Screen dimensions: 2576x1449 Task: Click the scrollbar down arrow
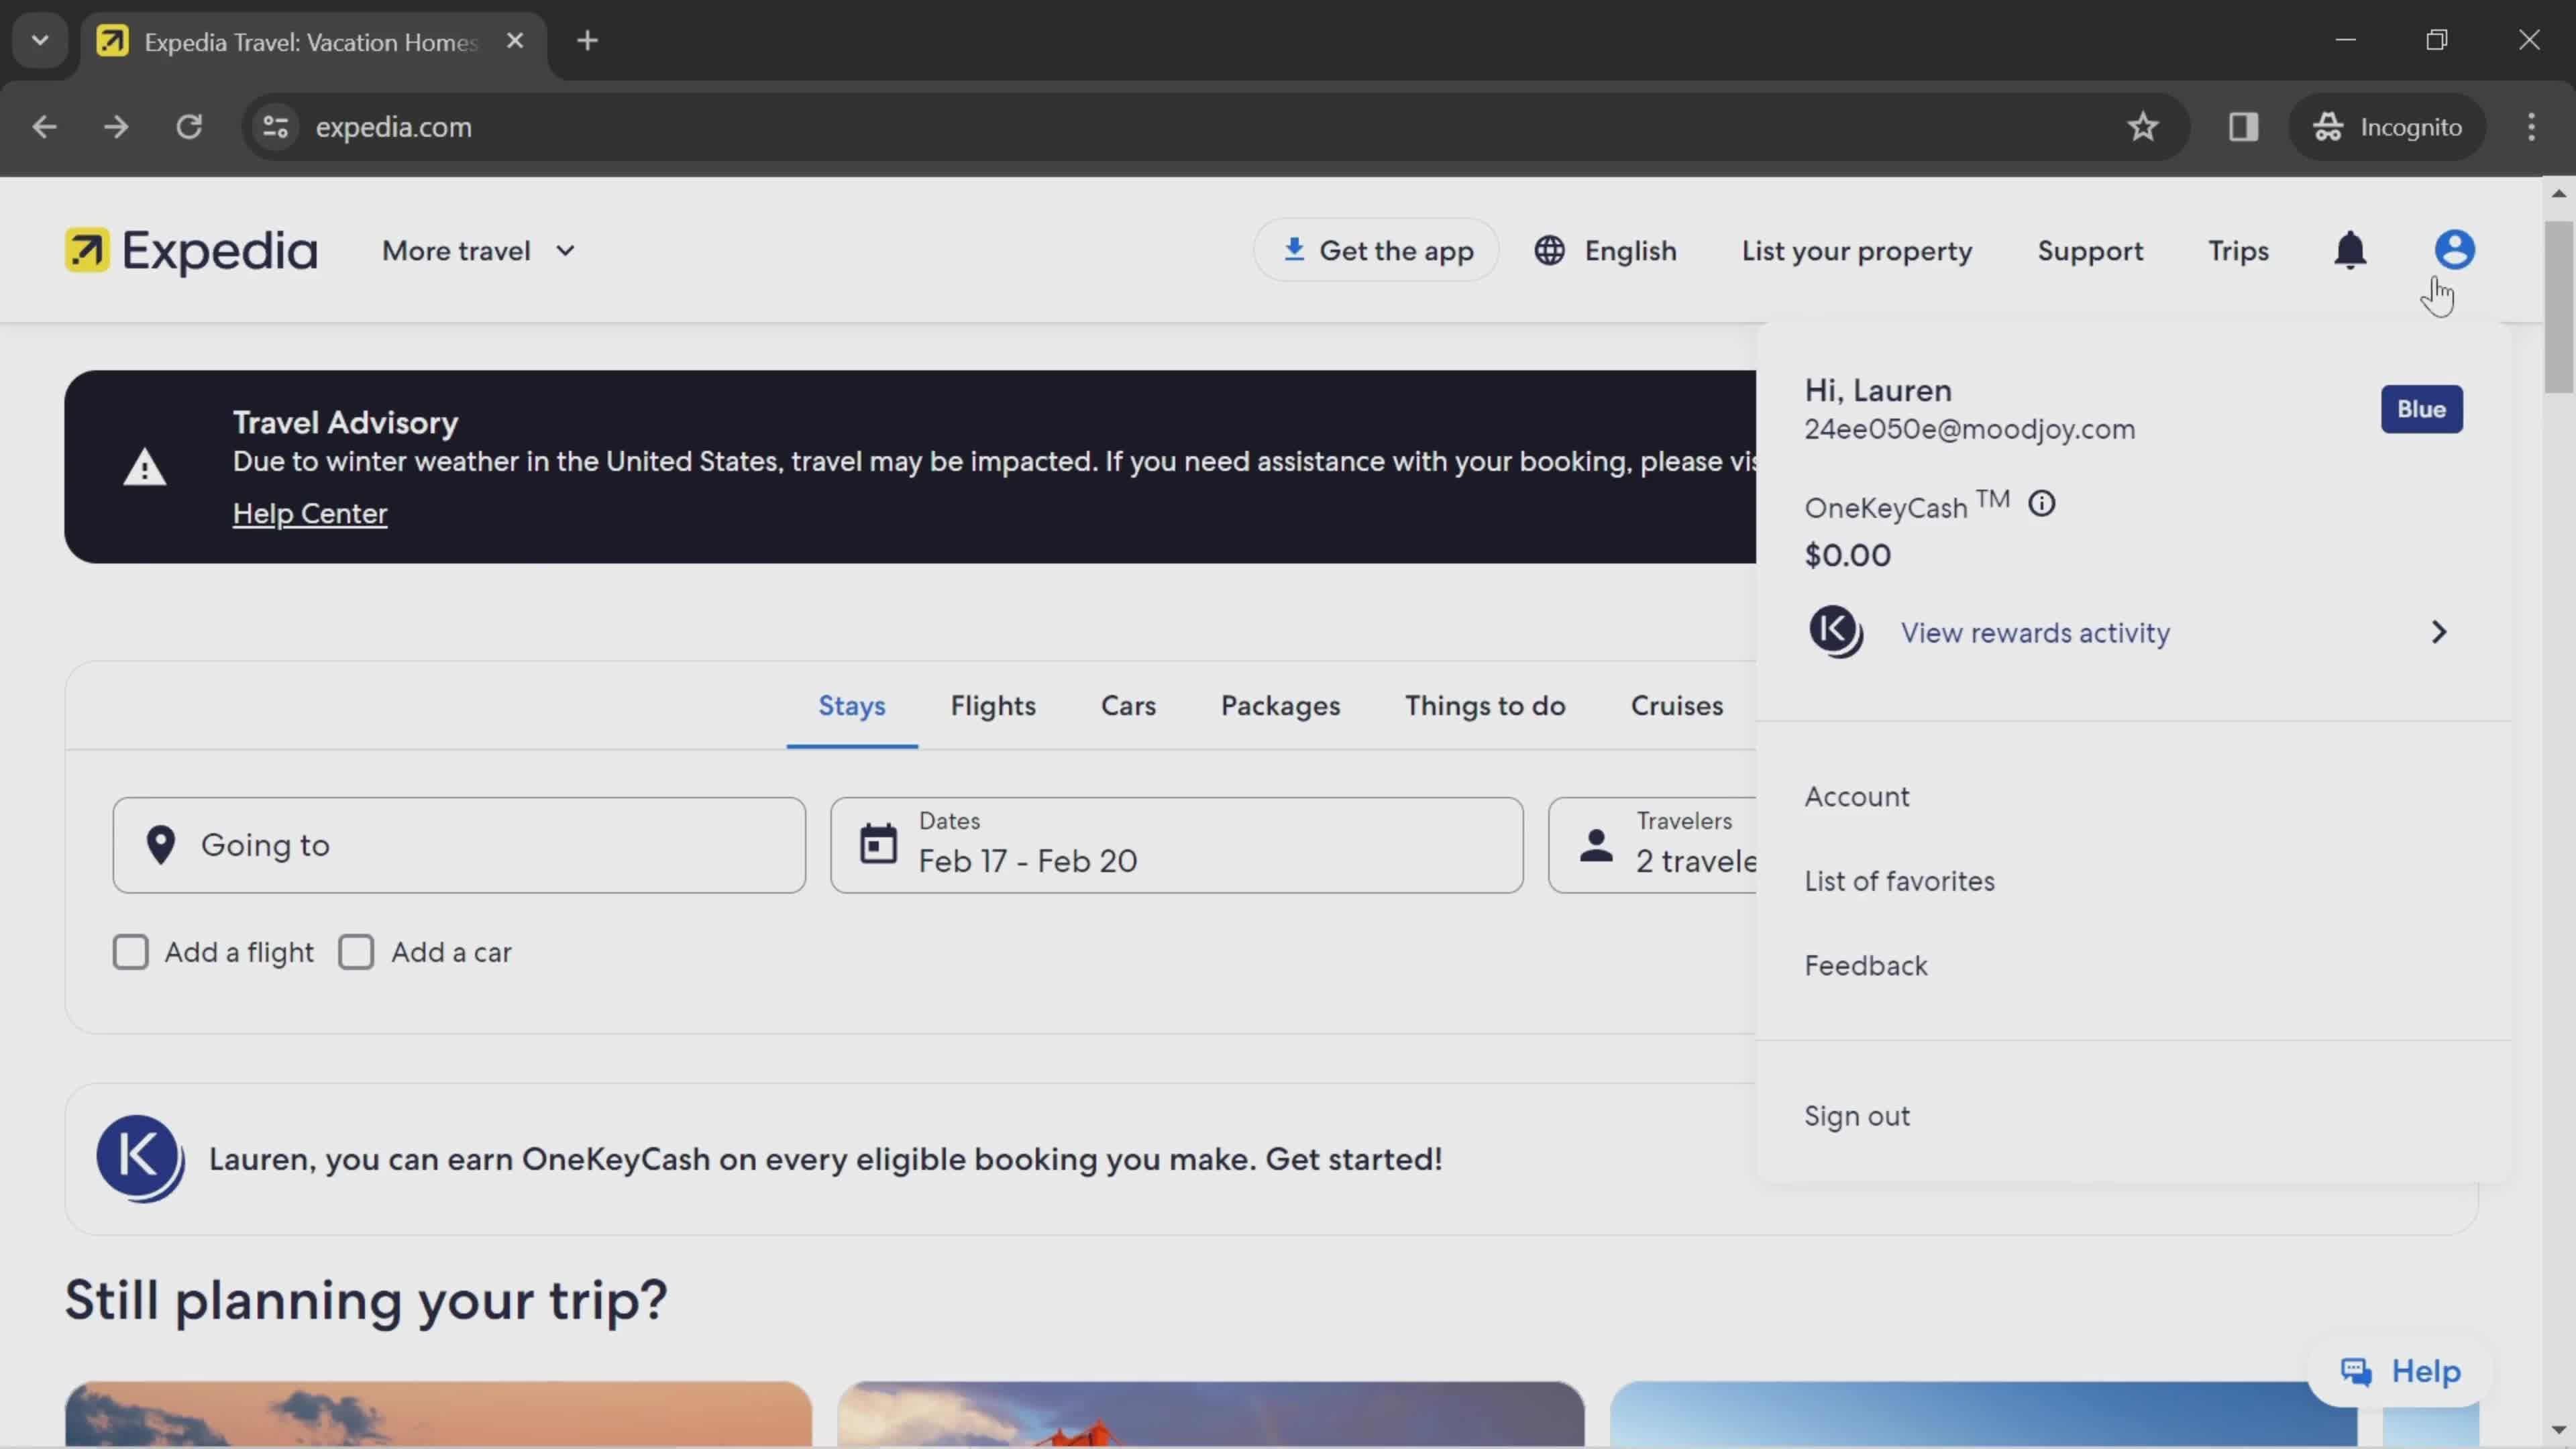[x=2559, y=1430]
